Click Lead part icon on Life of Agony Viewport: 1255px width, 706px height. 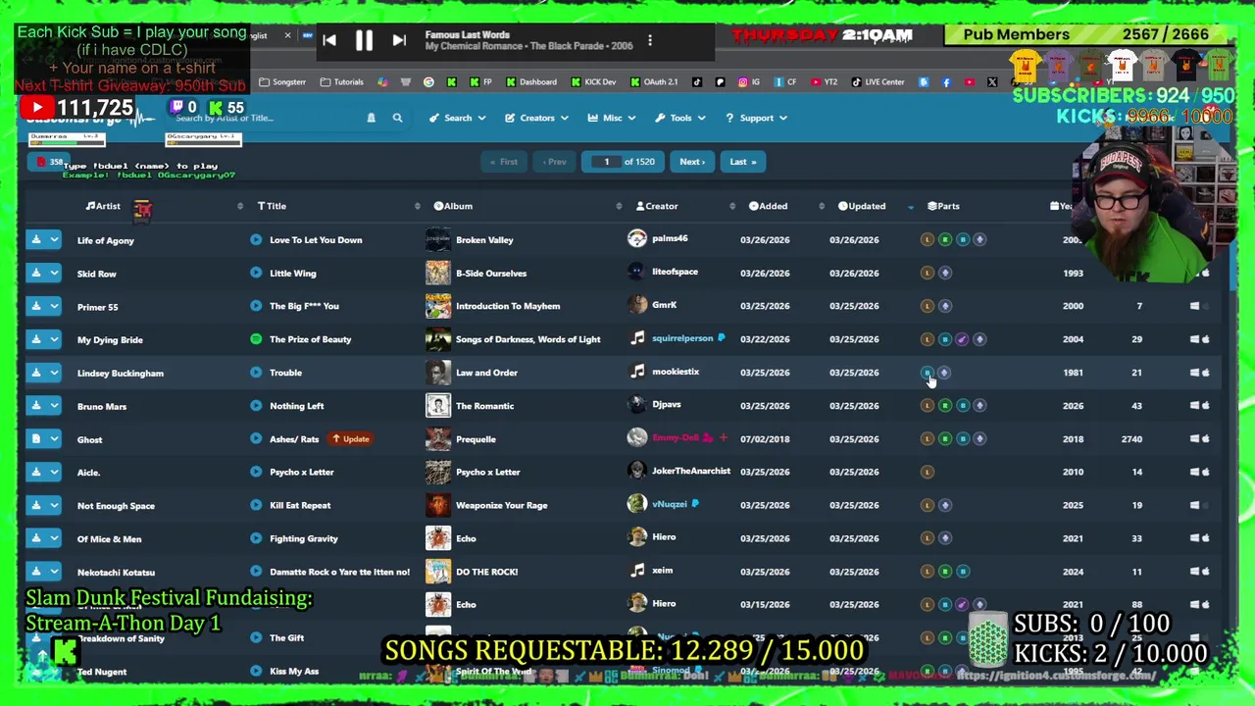tap(928, 239)
